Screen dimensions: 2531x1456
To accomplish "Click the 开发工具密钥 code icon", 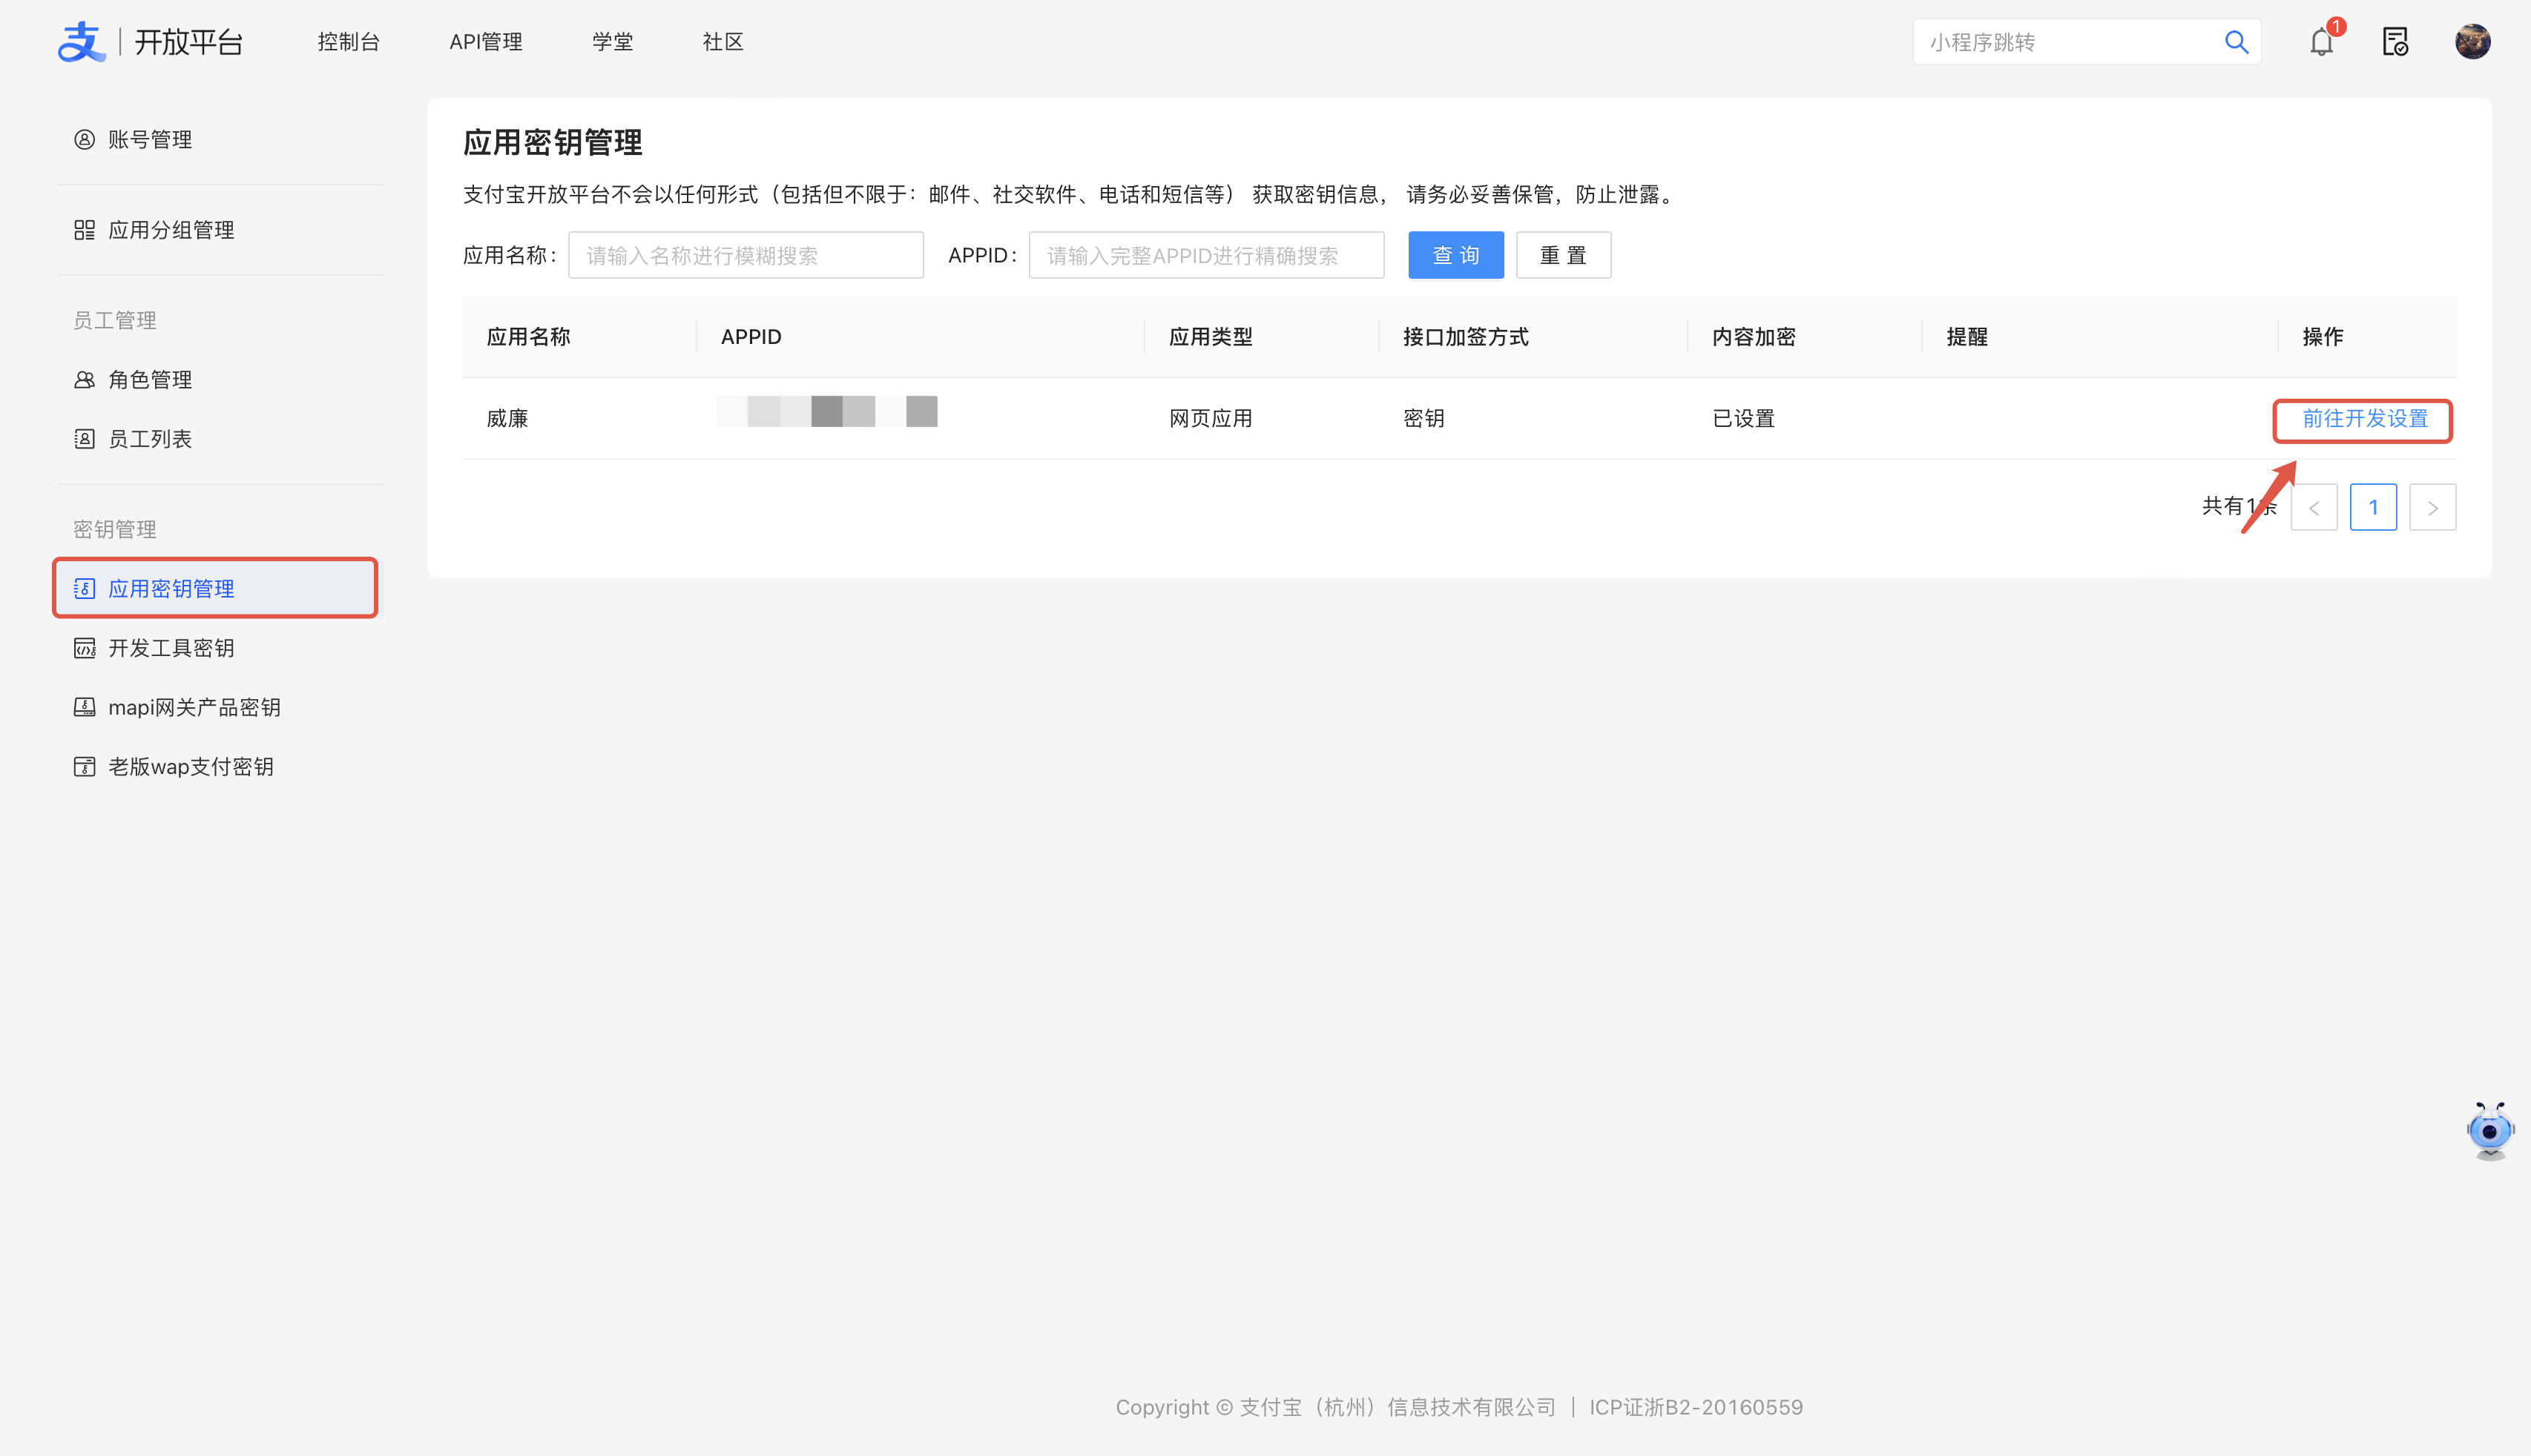I will (x=84, y=648).
